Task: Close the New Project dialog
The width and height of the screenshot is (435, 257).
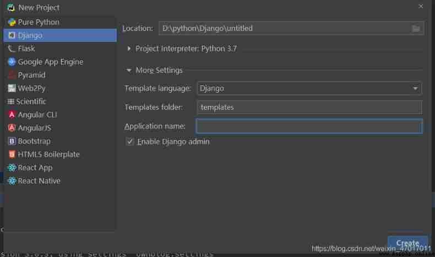Action: (421, 6)
